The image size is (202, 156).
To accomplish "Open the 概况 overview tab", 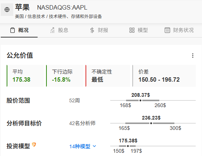I will click(x=19, y=30).
